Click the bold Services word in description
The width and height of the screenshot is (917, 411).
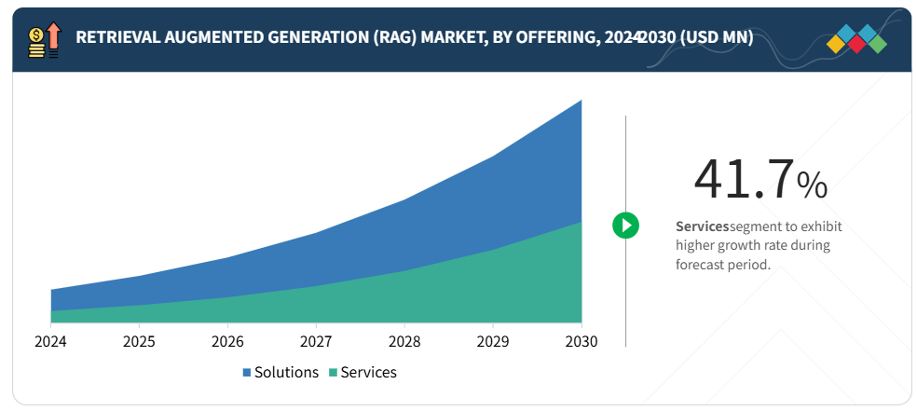[703, 226]
